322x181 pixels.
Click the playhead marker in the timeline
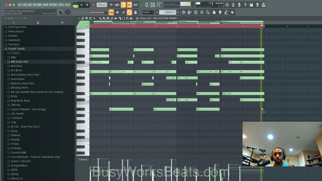[262, 26]
